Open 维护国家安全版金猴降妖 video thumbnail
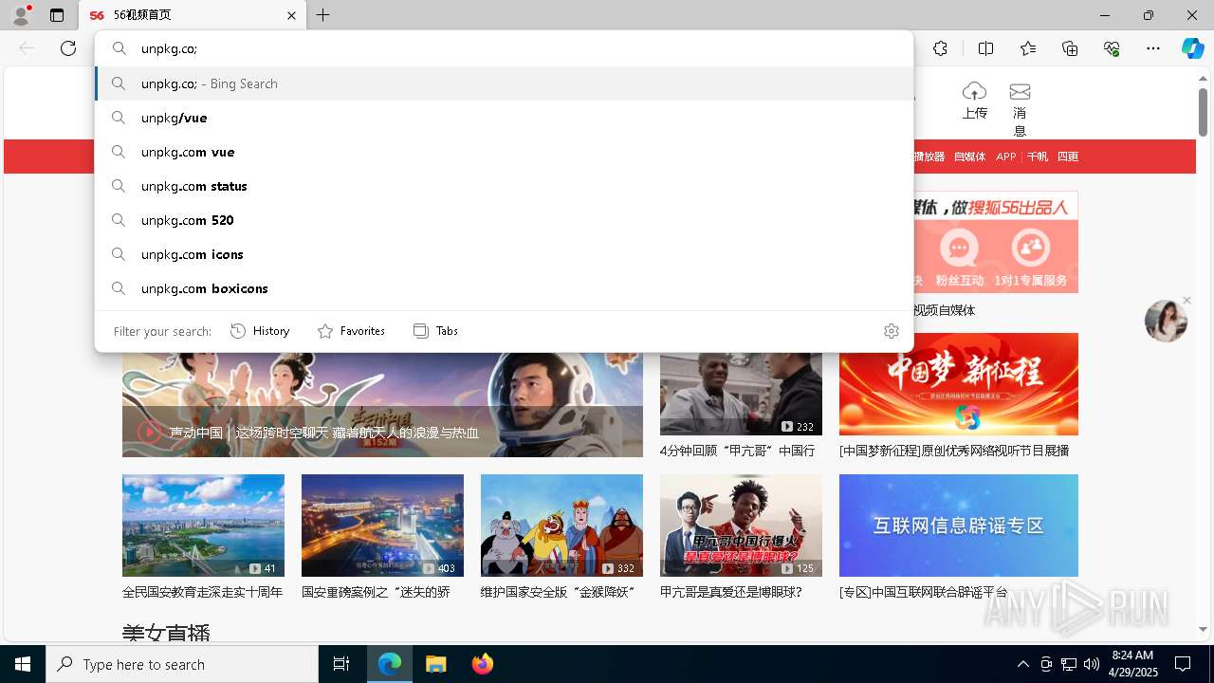The image size is (1214, 683). (561, 526)
